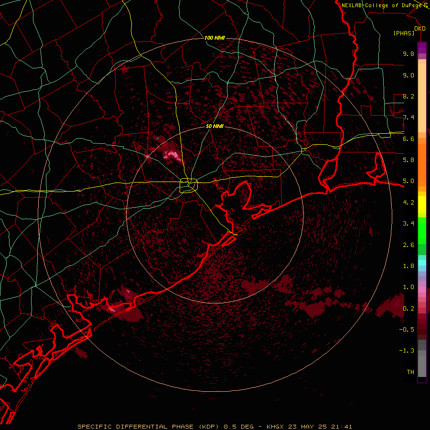Click the 5.8 scale value
430x430 pixels.
pyautogui.click(x=408, y=160)
